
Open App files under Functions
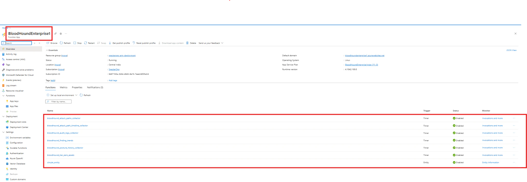coord(14,106)
